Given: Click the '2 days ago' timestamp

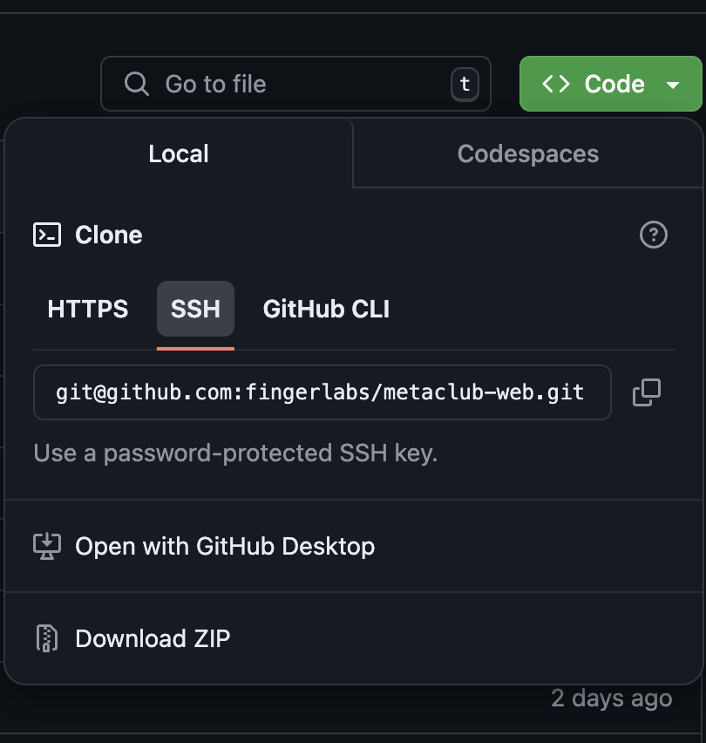Looking at the screenshot, I should pos(611,699).
